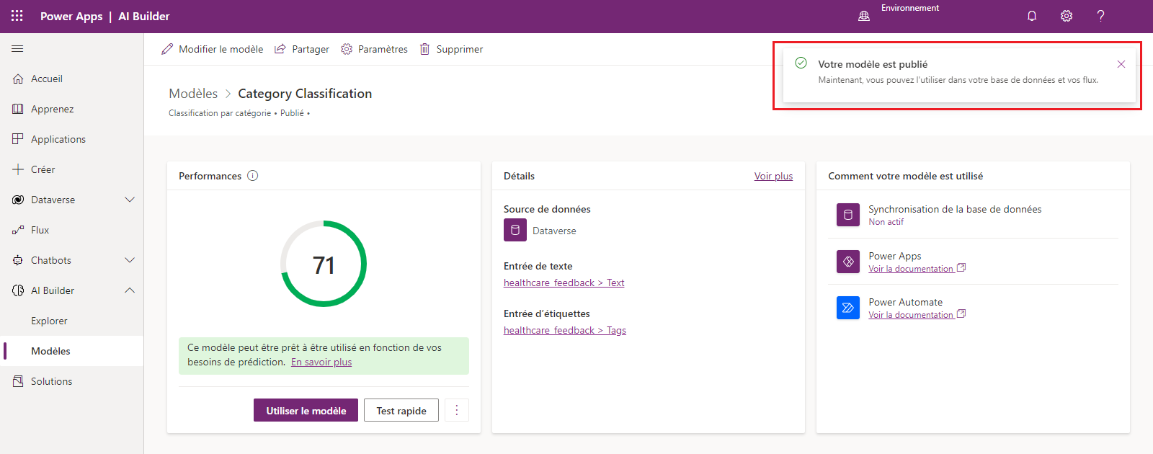Click the database synchronisation icon
Viewport: 1153px width, 454px height.
click(x=848, y=215)
